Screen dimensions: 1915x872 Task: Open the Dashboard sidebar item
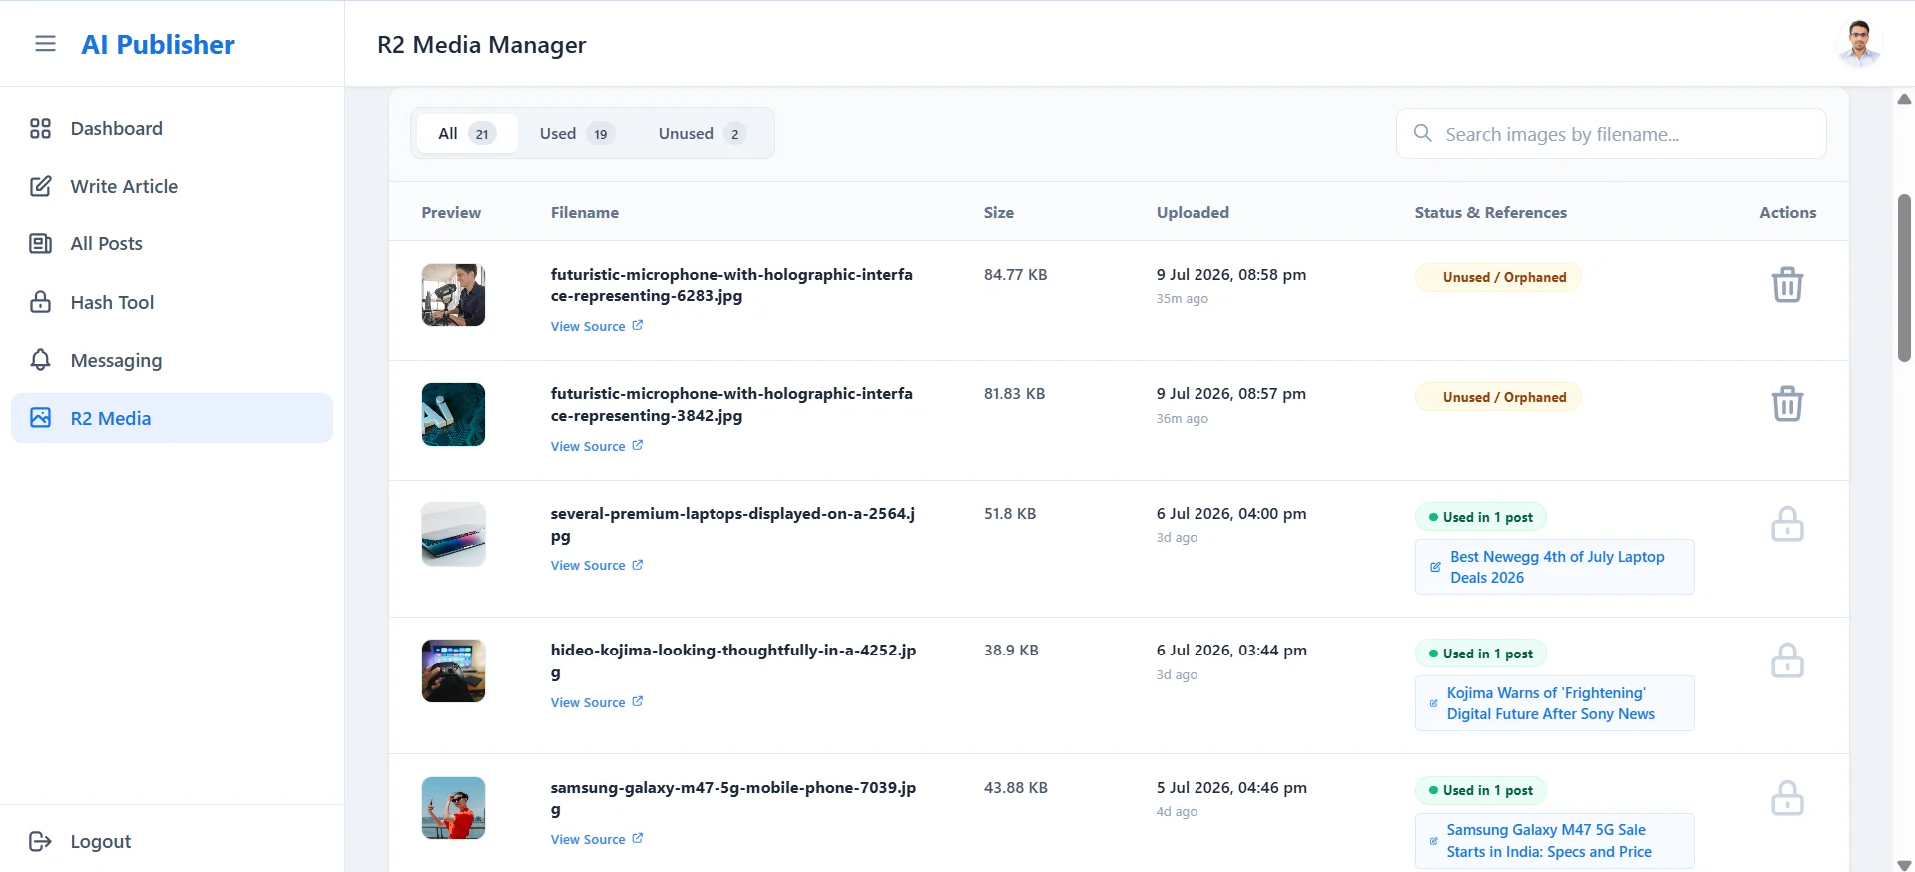pyautogui.click(x=172, y=129)
